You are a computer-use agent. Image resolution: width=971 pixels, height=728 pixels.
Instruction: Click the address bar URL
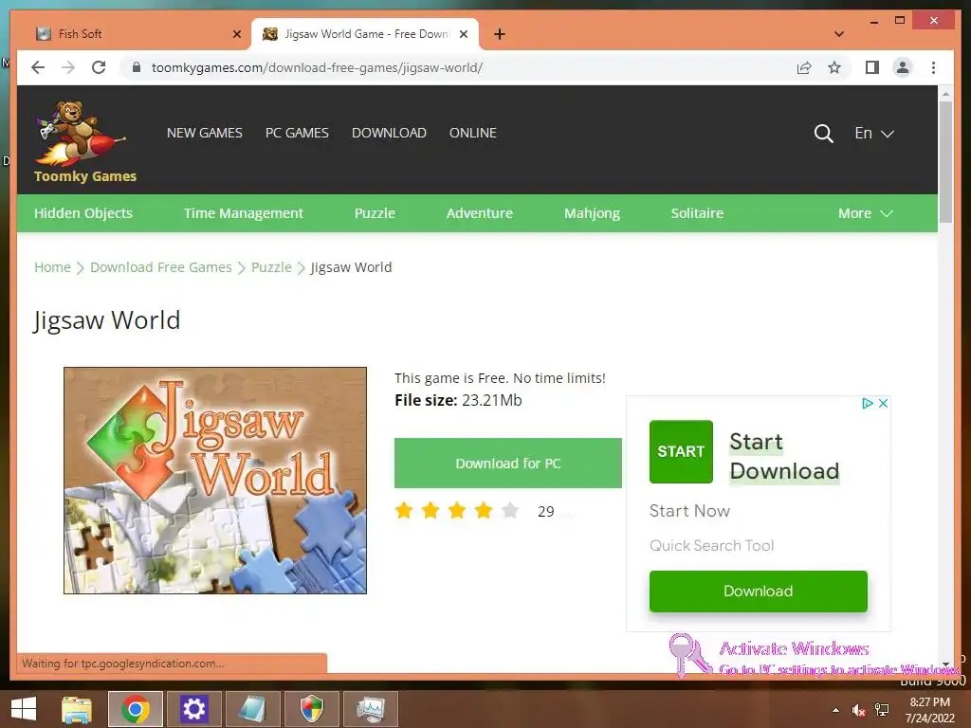coord(317,67)
